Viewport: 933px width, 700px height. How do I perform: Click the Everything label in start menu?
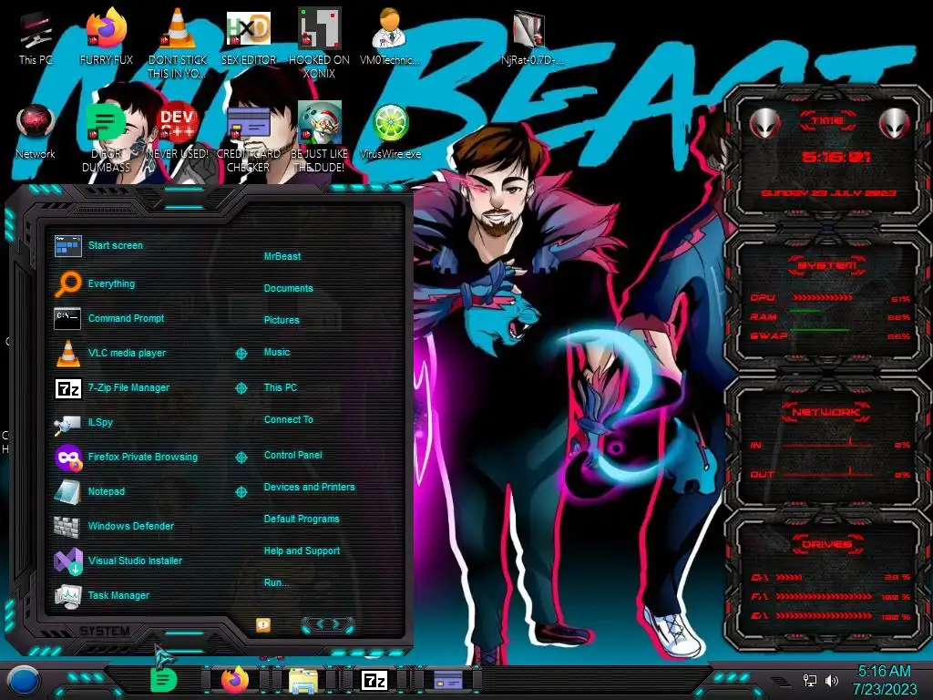pyautogui.click(x=111, y=284)
